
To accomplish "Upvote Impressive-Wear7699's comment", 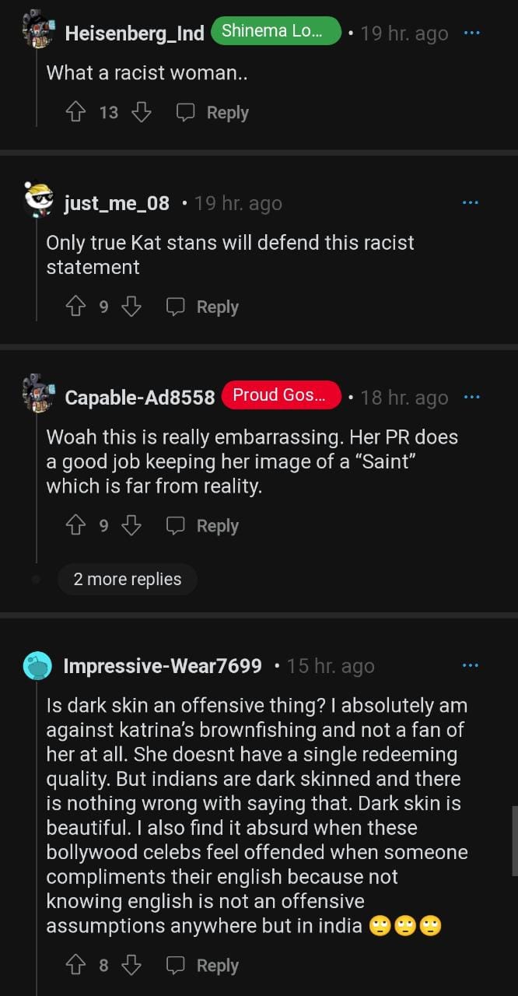I will coord(75,966).
